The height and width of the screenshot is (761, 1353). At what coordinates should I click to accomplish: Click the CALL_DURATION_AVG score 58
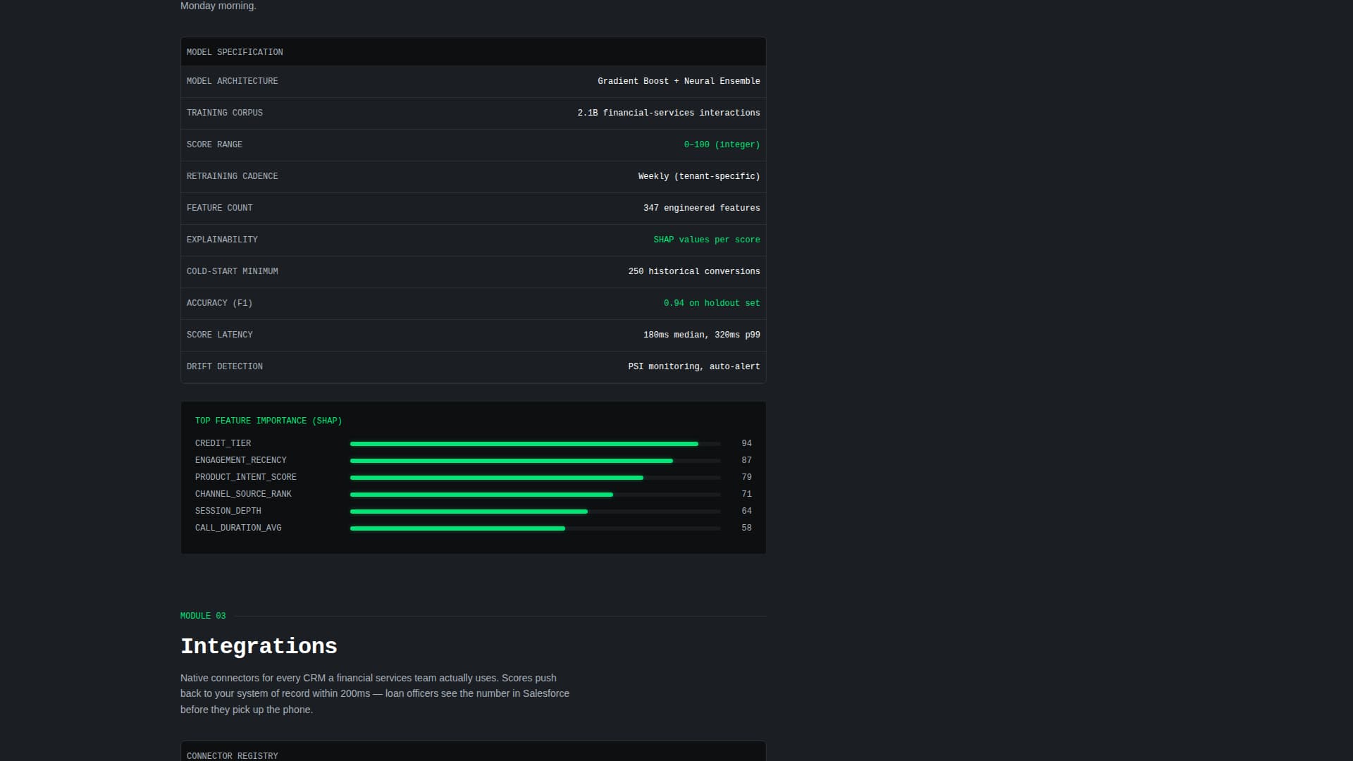[x=746, y=528]
